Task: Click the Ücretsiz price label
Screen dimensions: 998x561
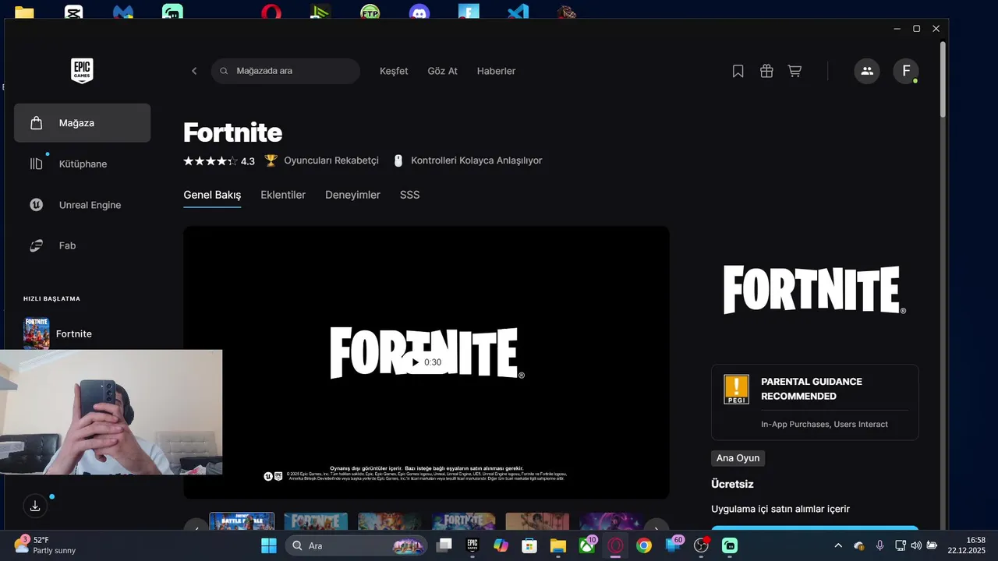Action: [732, 484]
